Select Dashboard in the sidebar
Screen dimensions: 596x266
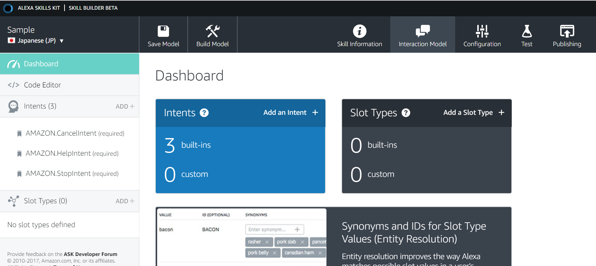[x=69, y=64]
